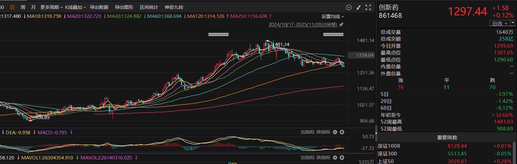Click the date range 2024/10/17-2025/11/20 link

[x=303, y=25]
